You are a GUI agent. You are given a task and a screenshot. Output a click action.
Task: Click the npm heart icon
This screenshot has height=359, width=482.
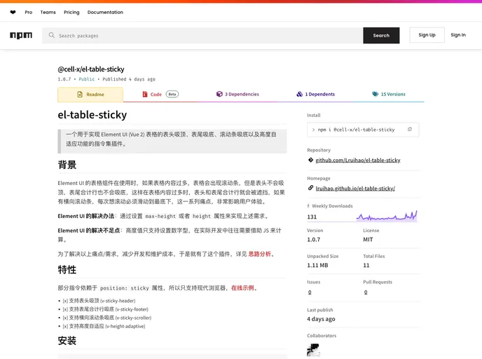pyautogui.click(x=13, y=13)
